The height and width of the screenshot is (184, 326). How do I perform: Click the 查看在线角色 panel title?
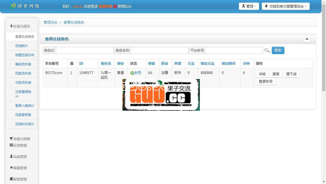(57, 39)
